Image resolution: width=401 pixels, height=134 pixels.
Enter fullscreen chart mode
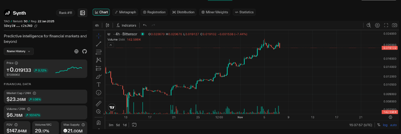tap(386, 25)
